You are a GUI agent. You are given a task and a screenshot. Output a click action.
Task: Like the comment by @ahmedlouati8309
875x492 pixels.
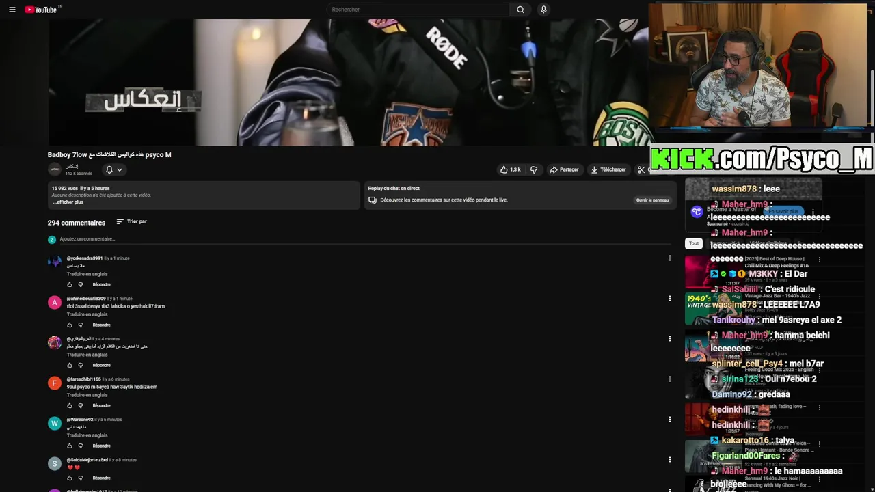70,325
